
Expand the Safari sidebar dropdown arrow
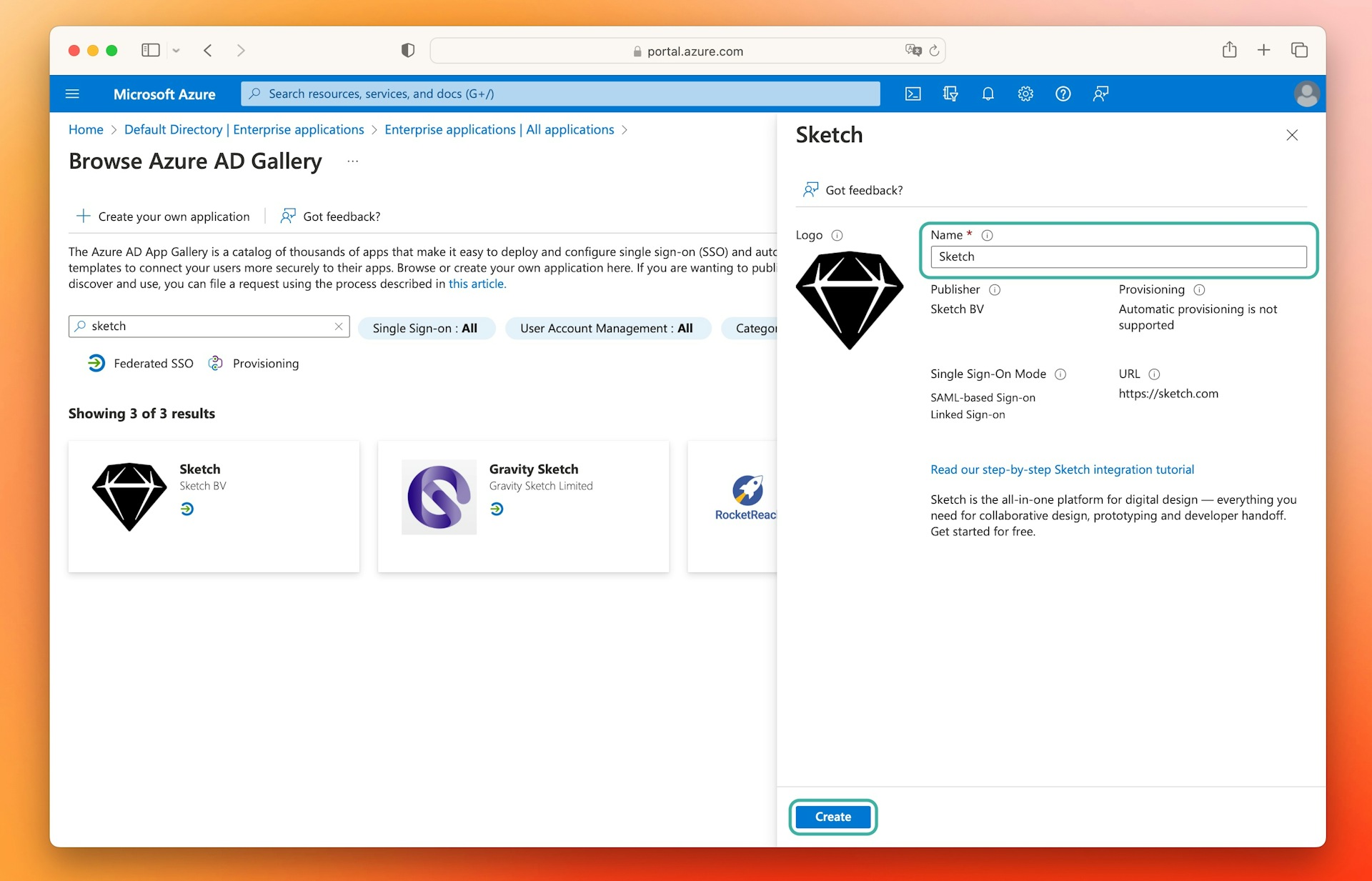176,51
